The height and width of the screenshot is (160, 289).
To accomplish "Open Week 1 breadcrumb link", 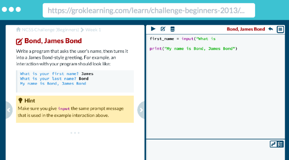I will (x=93, y=30).
